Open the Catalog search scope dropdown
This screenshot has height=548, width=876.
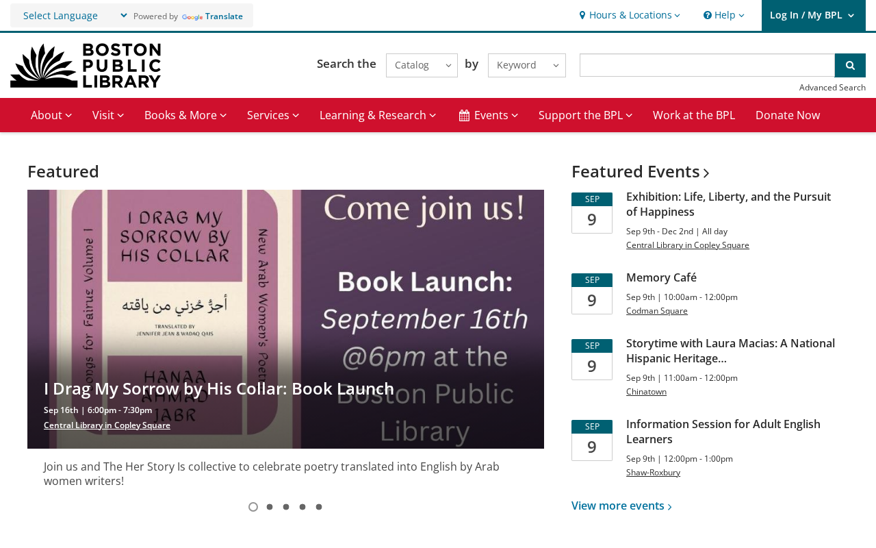422,65
